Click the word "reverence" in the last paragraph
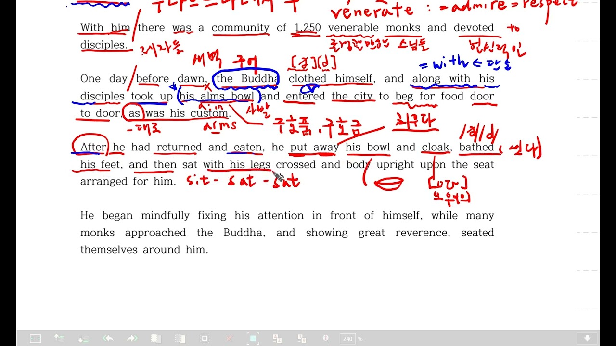Image resolution: width=616 pixels, height=346 pixels. (x=423, y=233)
